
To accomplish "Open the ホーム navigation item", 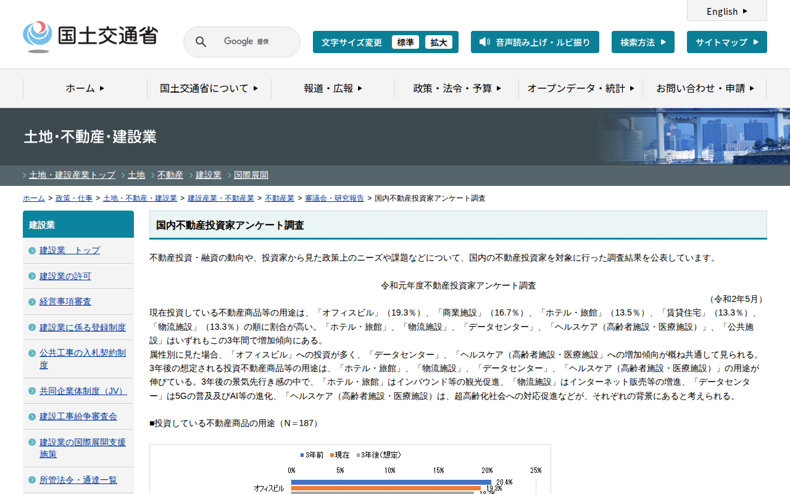I will tap(85, 88).
